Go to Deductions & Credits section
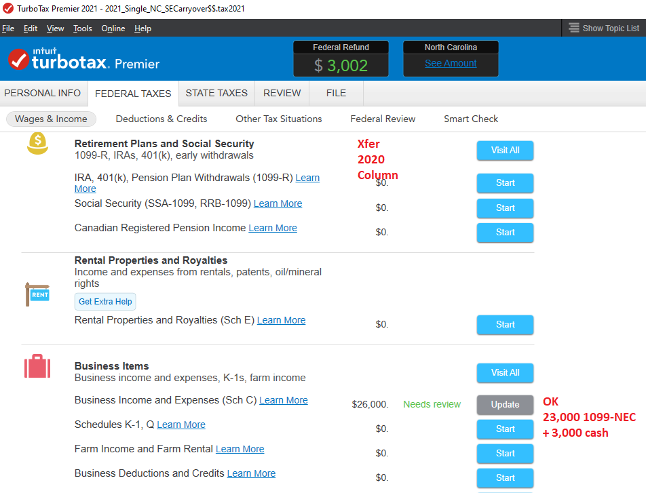The width and height of the screenshot is (646, 493). 161,119
